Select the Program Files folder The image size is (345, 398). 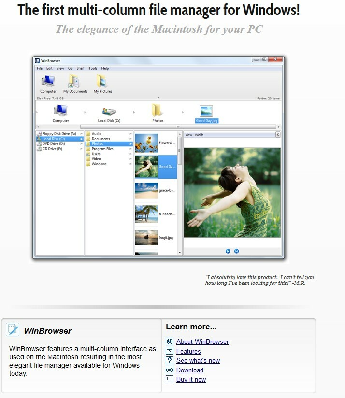(109, 149)
